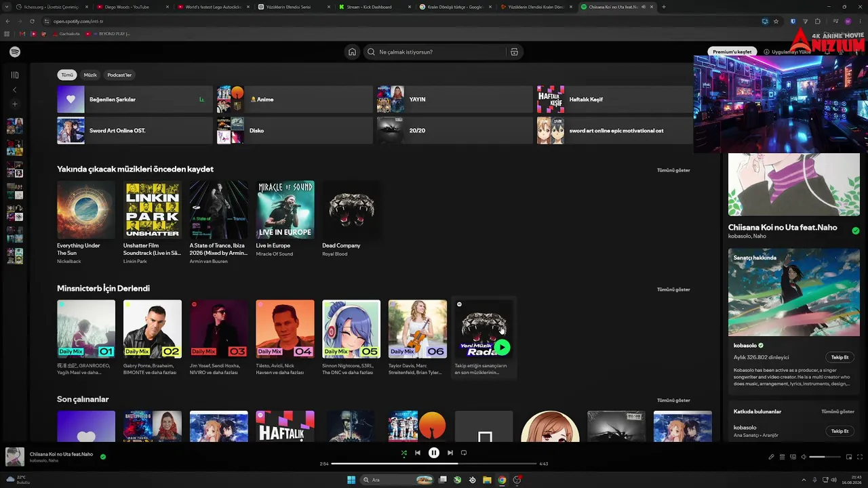Click the Windows Start button
The image size is (868, 488).
351,480
